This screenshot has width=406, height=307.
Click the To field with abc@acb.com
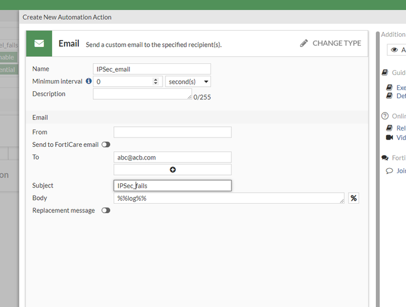[172, 157]
